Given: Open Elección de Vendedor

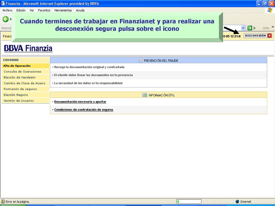Looking at the screenshot, I should point(26,78).
